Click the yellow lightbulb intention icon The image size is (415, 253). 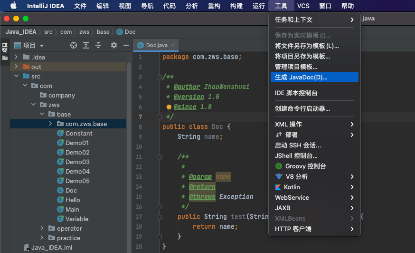pos(169,107)
